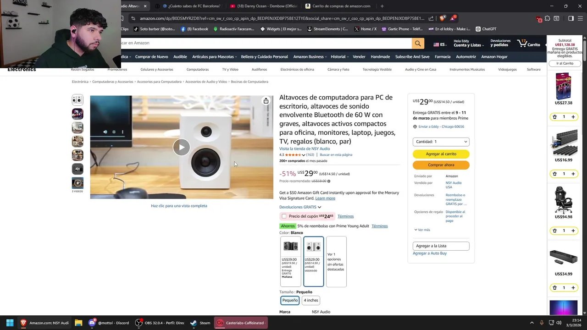Expand the Amazon Business nav dropdown
Viewport: 587px width, 330px height.
coord(310,57)
